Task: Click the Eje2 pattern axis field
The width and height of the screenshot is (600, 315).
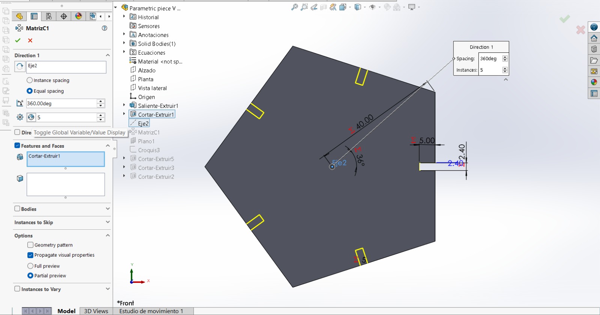Action: 66,67
